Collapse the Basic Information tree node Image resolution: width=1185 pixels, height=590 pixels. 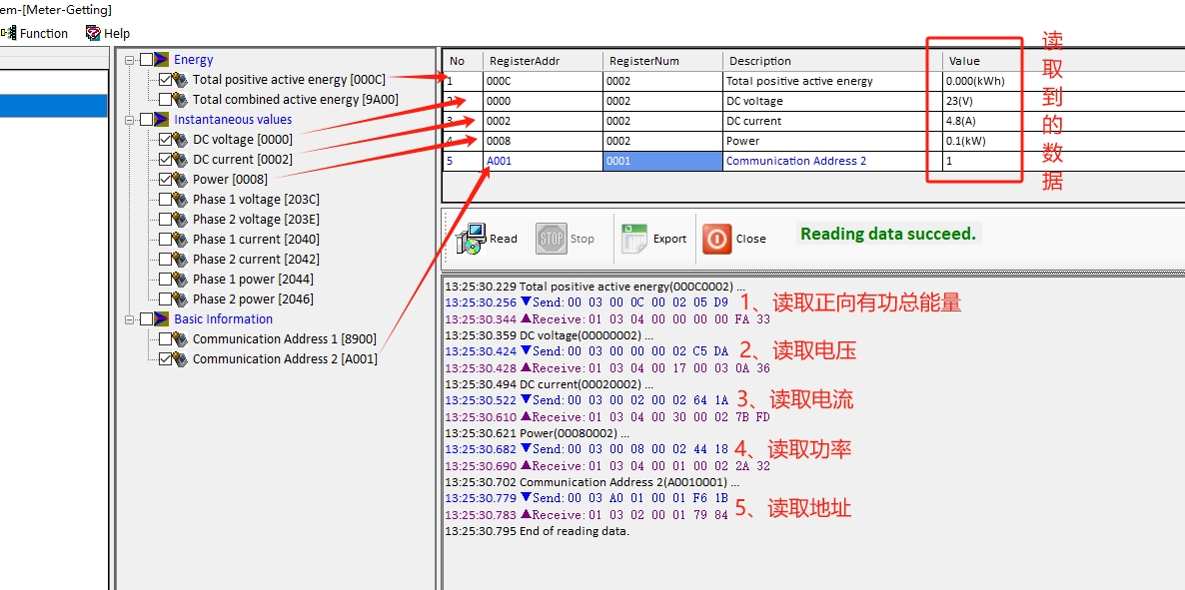(x=129, y=319)
